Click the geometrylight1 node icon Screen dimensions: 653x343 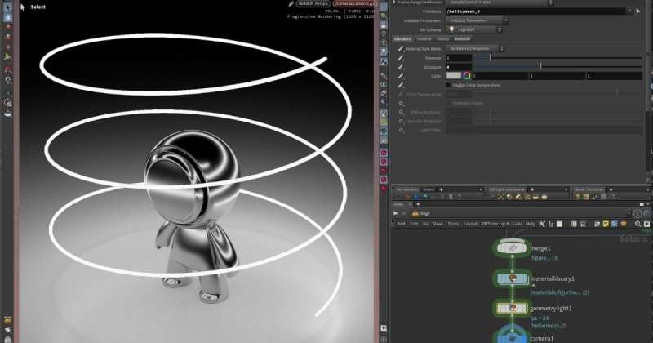point(511,309)
